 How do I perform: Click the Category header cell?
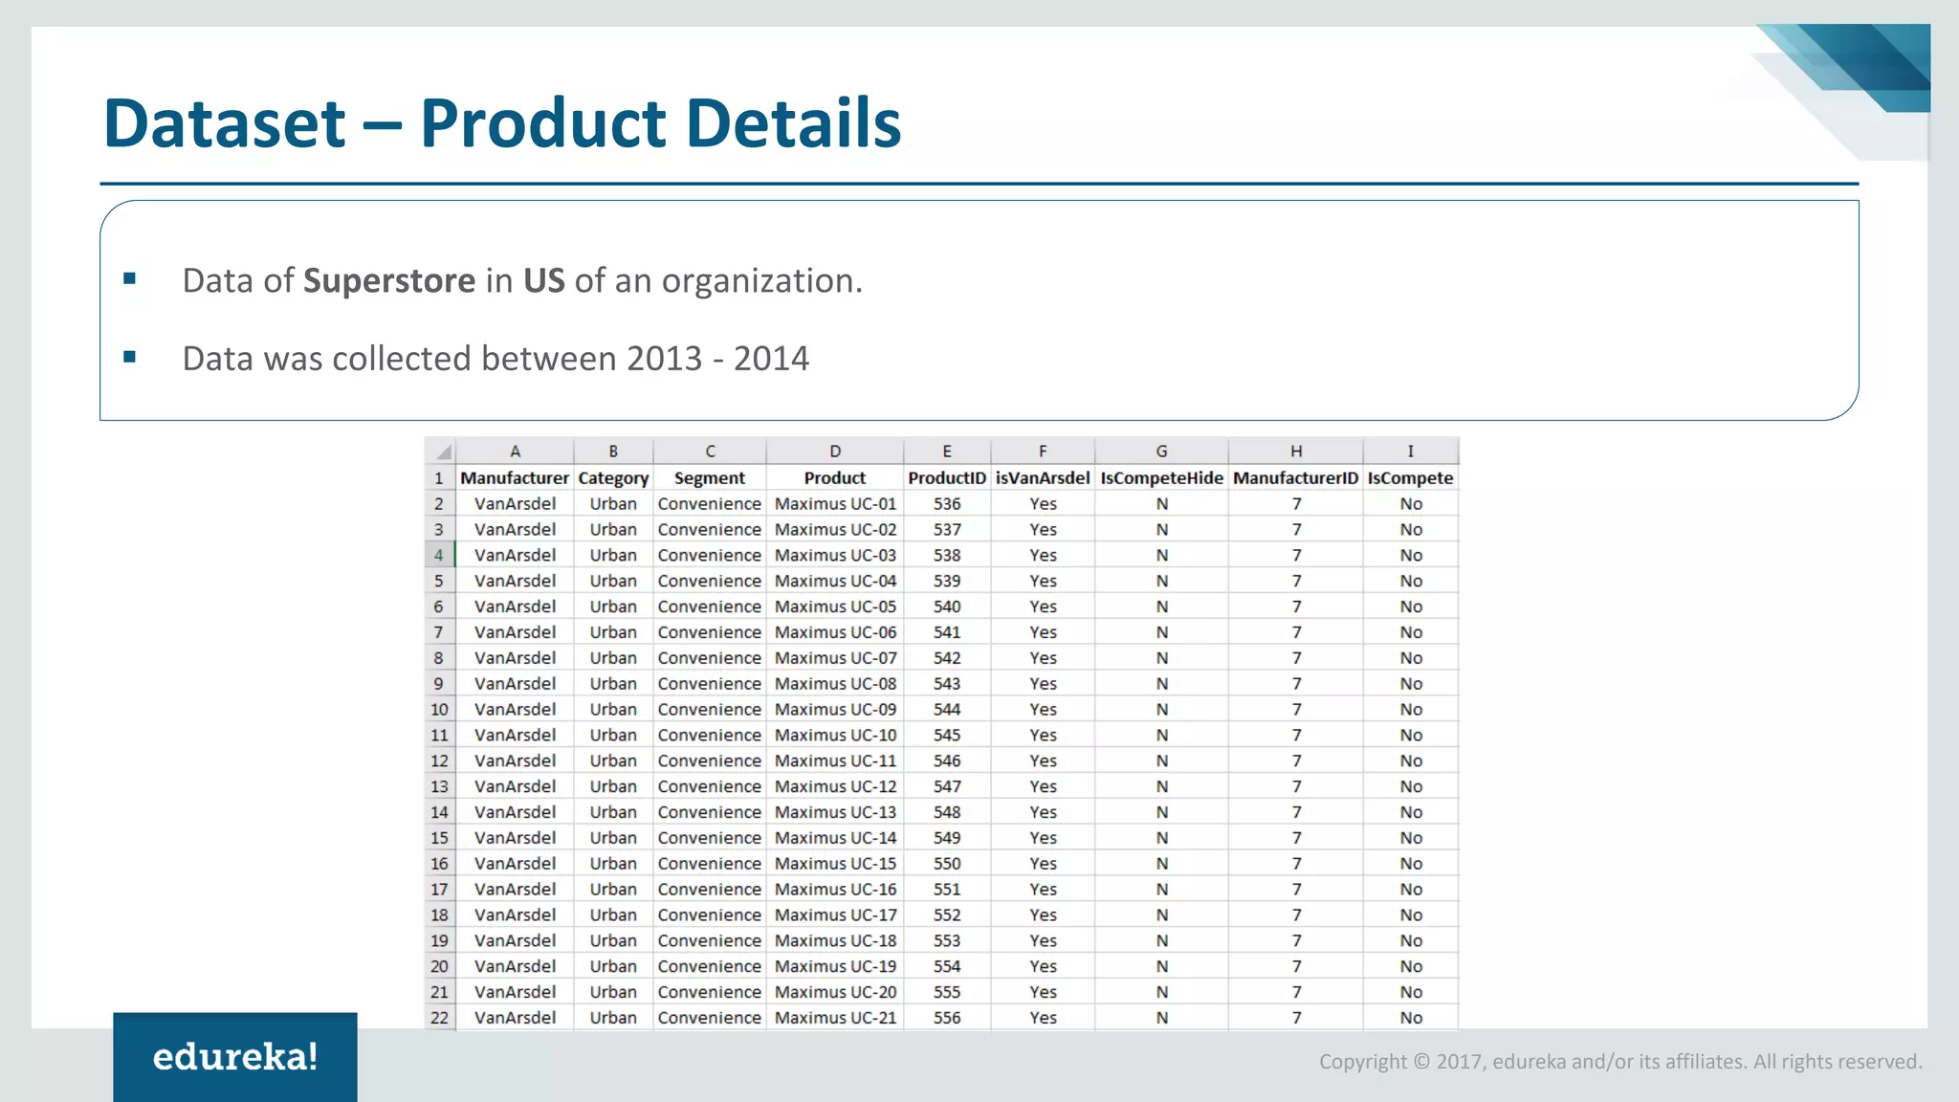(x=613, y=477)
